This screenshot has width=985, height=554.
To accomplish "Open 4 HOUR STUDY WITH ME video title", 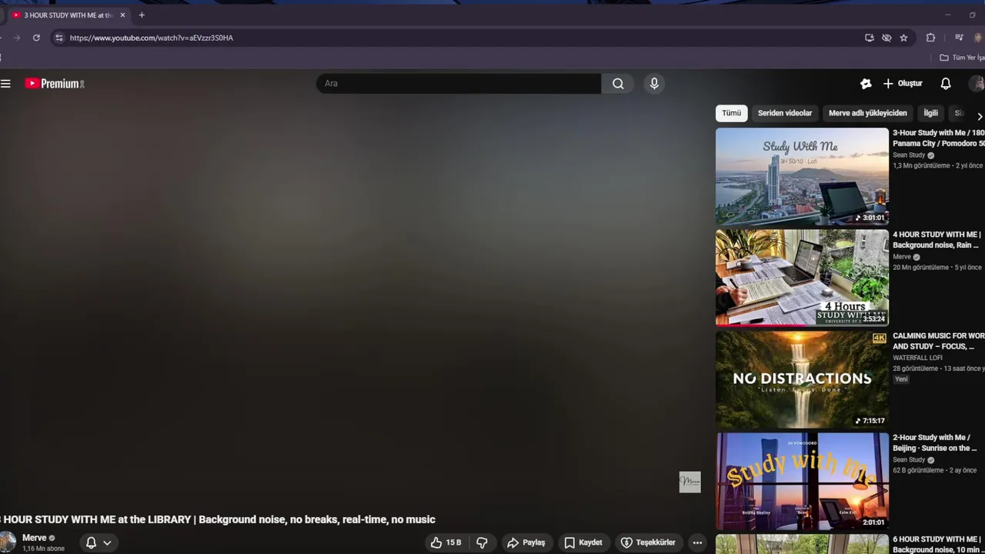I will click(937, 239).
